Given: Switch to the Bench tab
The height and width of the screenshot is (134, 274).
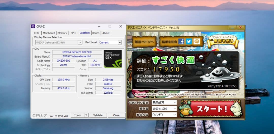Looking at the screenshot, I should tap(96, 33).
